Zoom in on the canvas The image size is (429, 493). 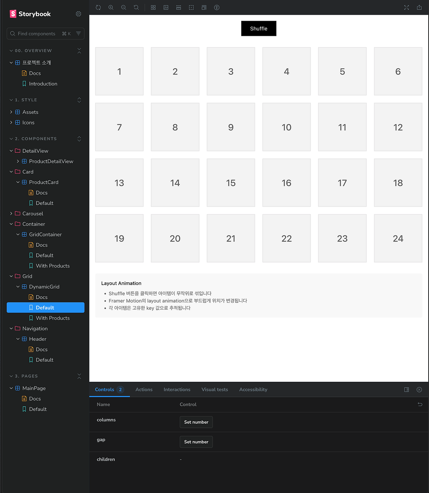pyautogui.click(x=111, y=7)
